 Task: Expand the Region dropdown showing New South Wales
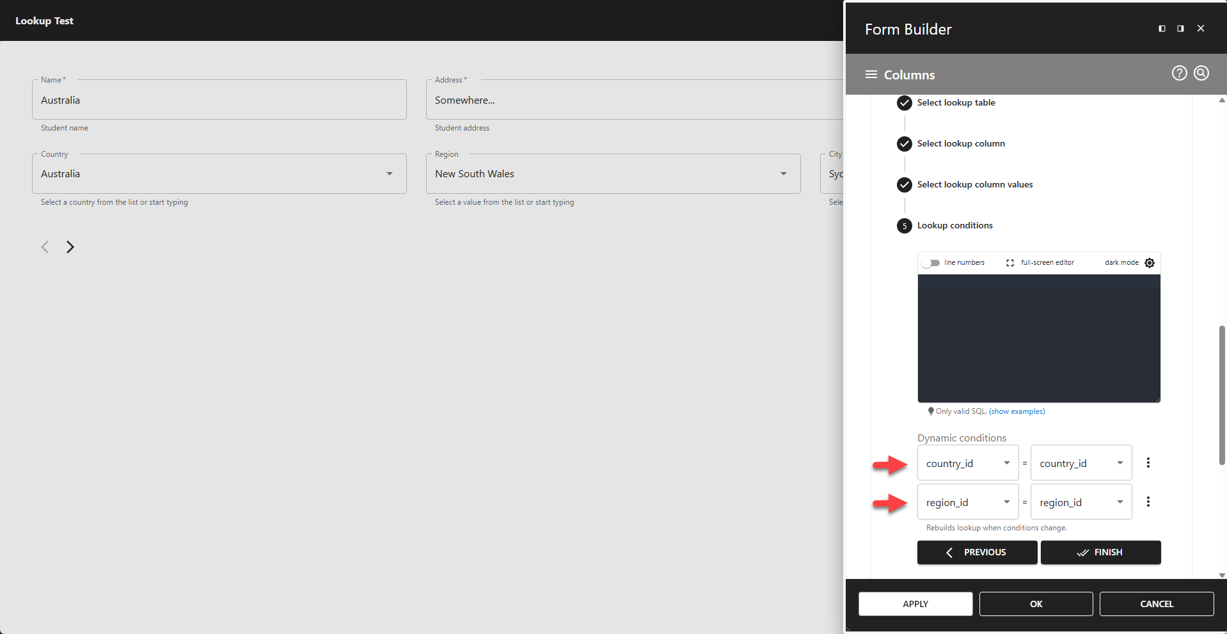[783, 173]
